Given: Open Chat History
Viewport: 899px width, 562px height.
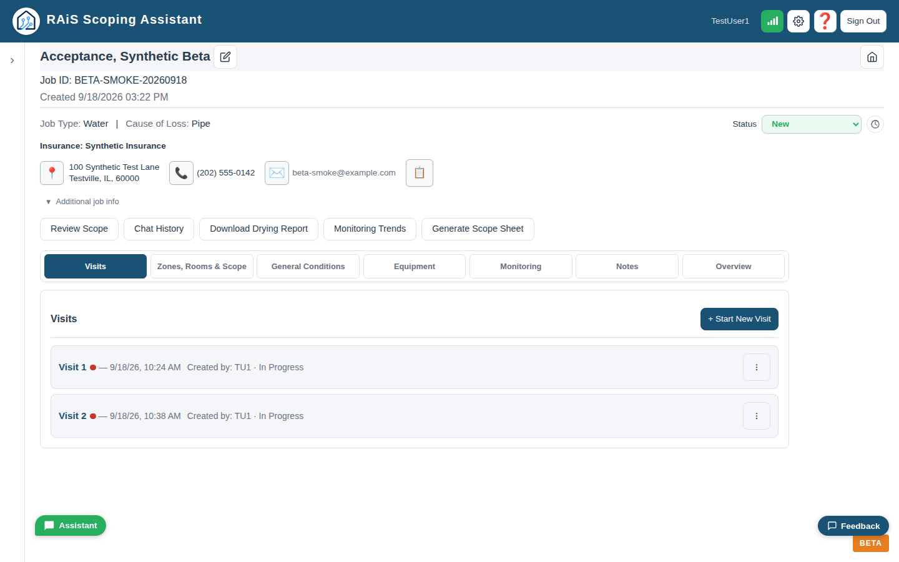Looking at the screenshot, I should click(159, 229).
